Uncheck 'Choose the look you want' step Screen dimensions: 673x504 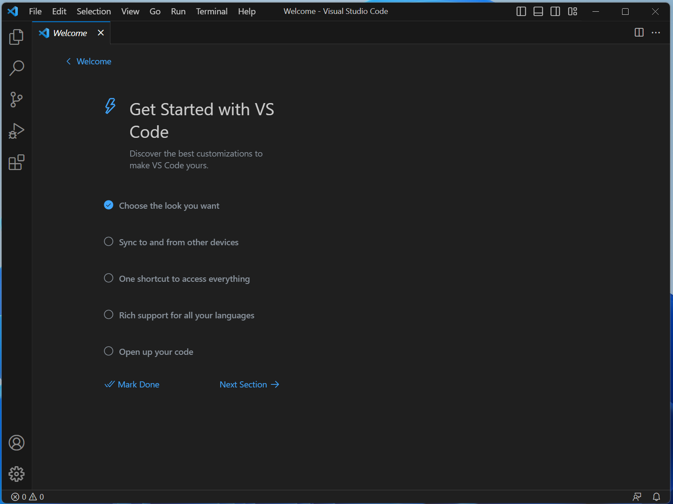point(109,205)
